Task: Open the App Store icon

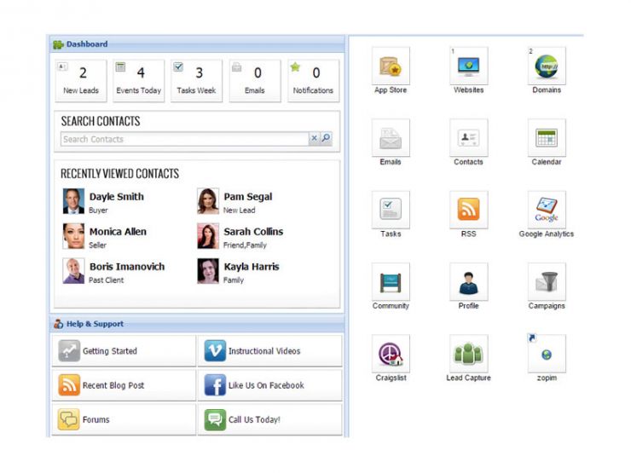Action: 391,66
